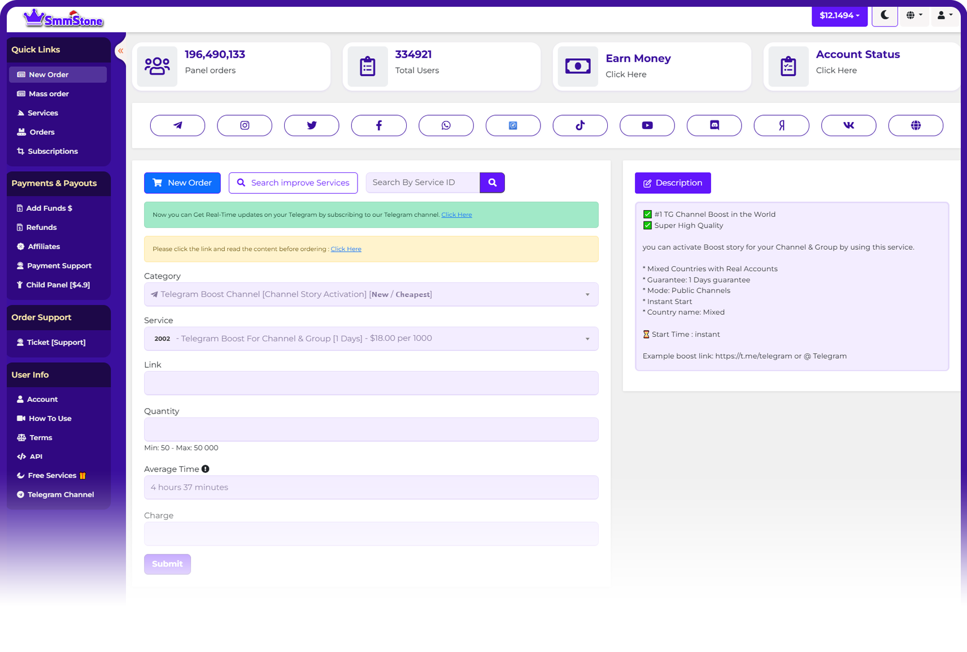967x652 pixels.
Task: Open Add Funds $ in sidebar
Action: click(x=49, y=208)
